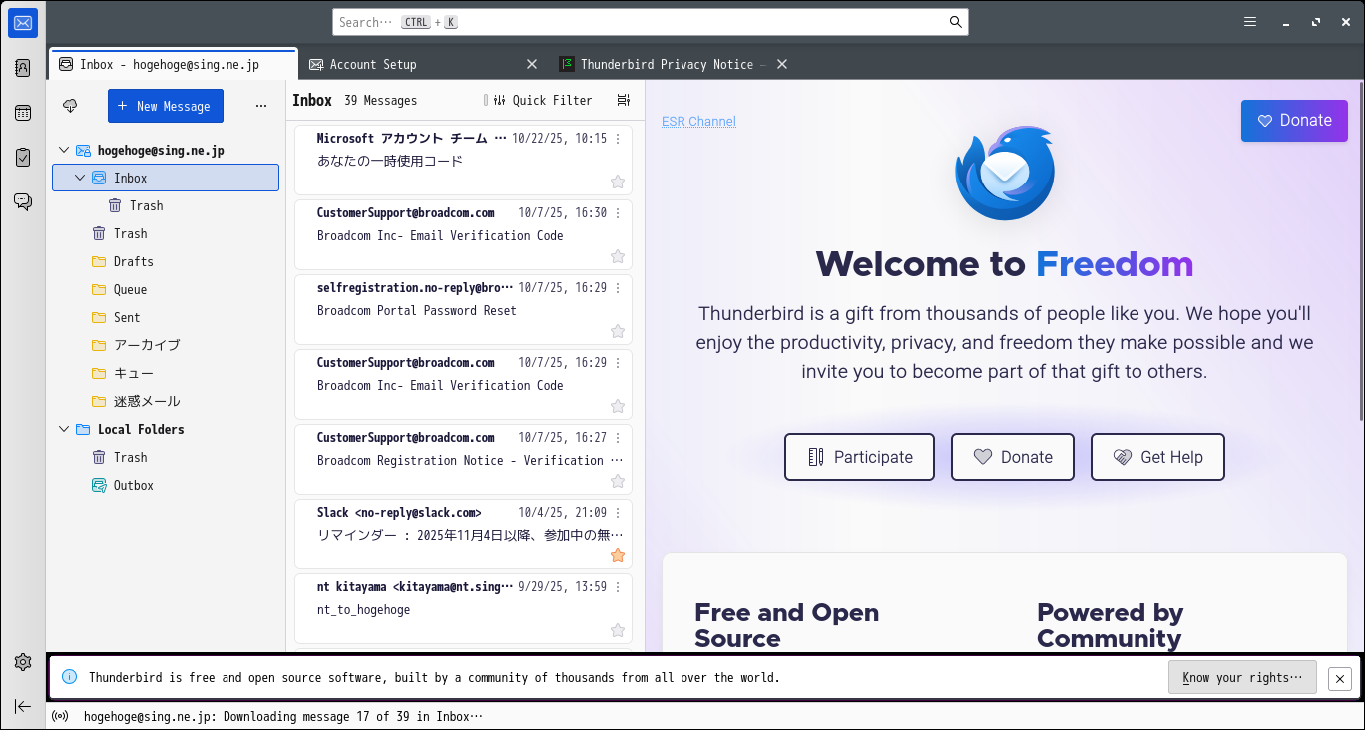
Task: Click the New Message button
Action: pyautogui.click(x=166, y=106)
